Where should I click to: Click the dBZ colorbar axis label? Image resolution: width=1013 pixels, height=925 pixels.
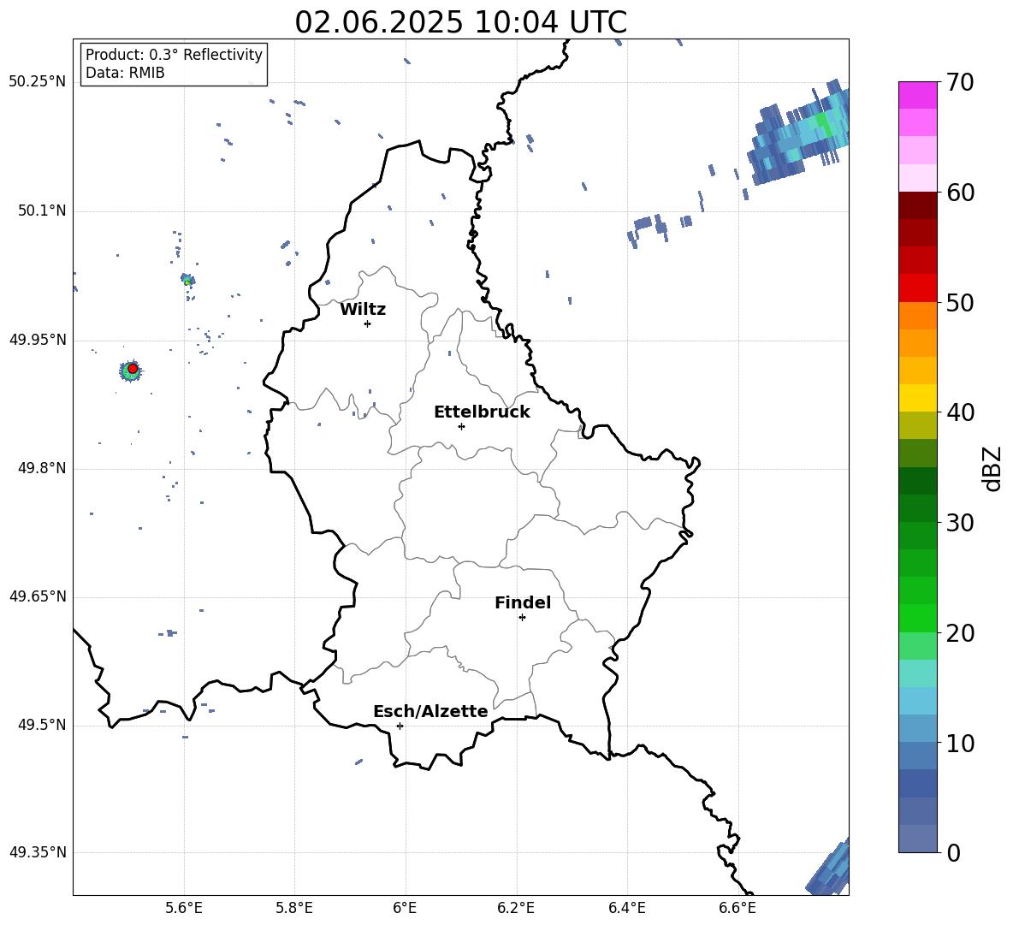pyautogui.click(x=992, y=468)
